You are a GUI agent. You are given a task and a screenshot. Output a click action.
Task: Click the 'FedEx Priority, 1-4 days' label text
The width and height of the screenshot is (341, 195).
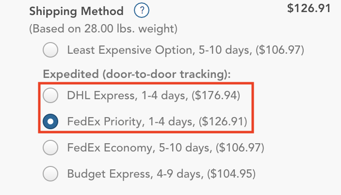pos(131,121)
